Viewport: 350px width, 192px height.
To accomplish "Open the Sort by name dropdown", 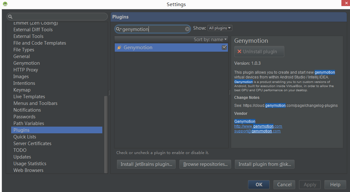I will point(210,40).
